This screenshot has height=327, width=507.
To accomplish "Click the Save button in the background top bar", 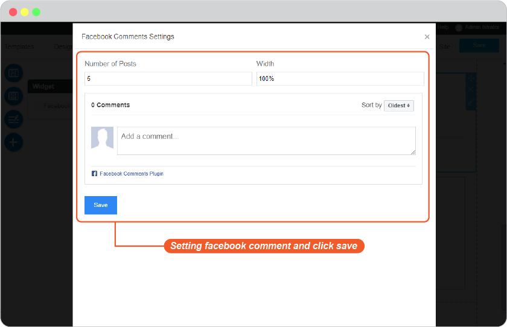I will coord(479,46).
